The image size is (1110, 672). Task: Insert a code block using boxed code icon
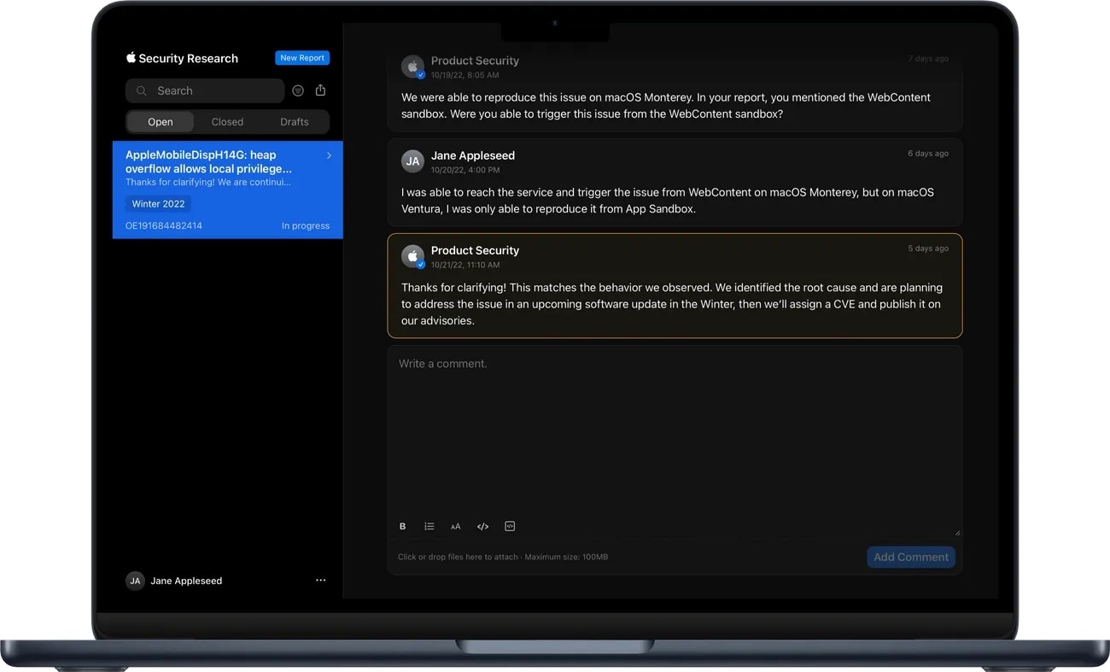510,527
